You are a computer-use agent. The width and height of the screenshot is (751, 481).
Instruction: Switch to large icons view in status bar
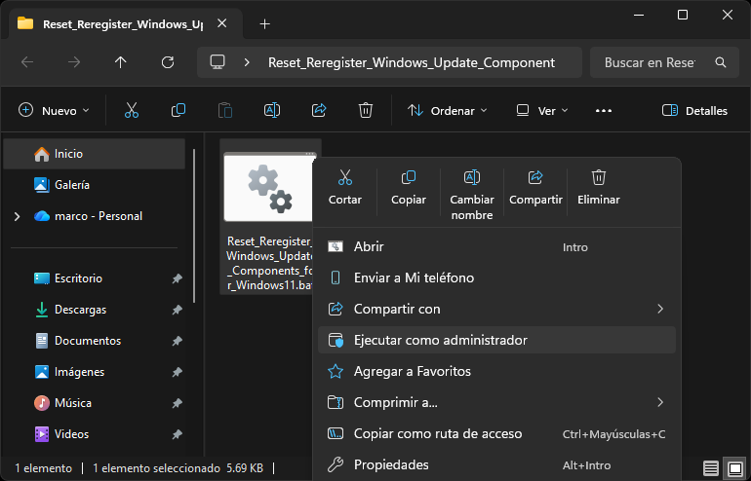point(735,467)
